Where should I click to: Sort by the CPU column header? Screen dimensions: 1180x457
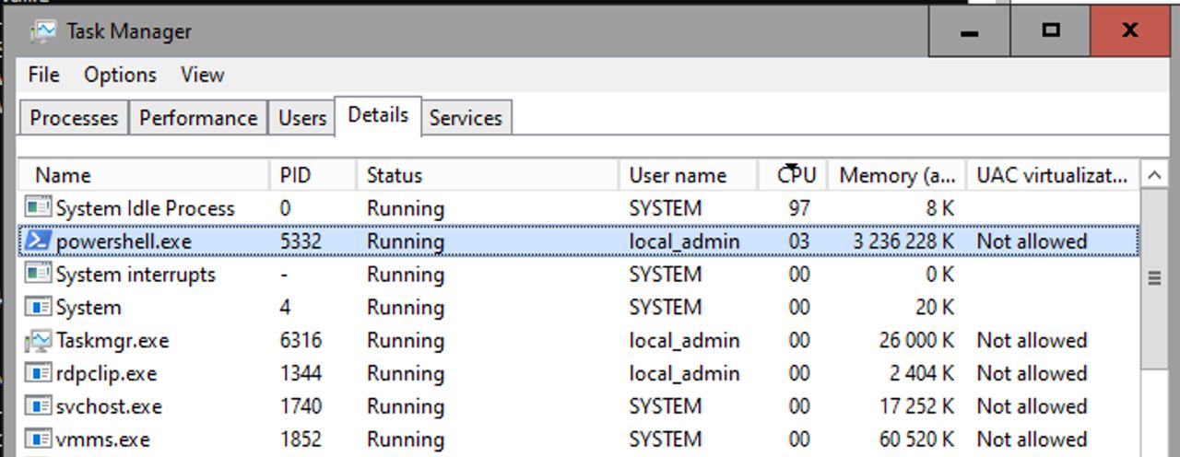(x=794, y=175)
